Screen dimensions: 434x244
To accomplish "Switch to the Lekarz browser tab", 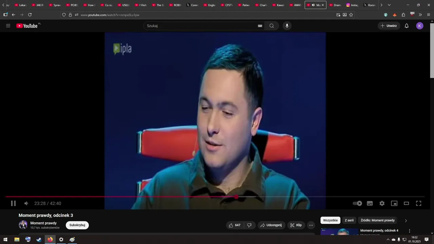I will (x=21, y=5).
